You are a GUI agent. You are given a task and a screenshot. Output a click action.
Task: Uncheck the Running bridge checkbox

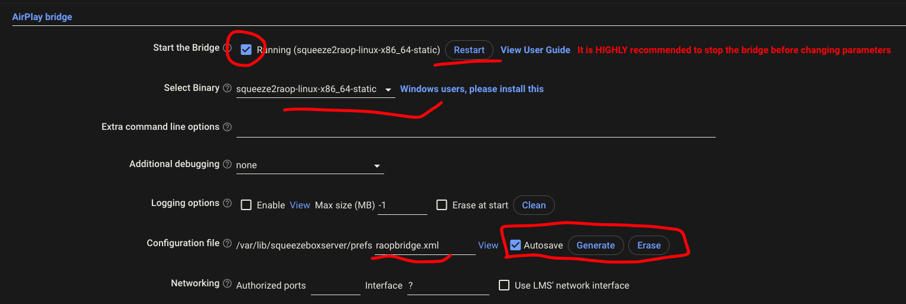point(246,50)
